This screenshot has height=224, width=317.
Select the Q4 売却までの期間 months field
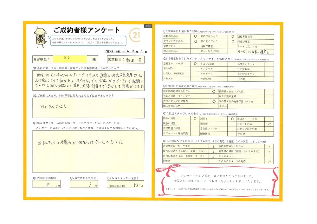coord(47,184)
